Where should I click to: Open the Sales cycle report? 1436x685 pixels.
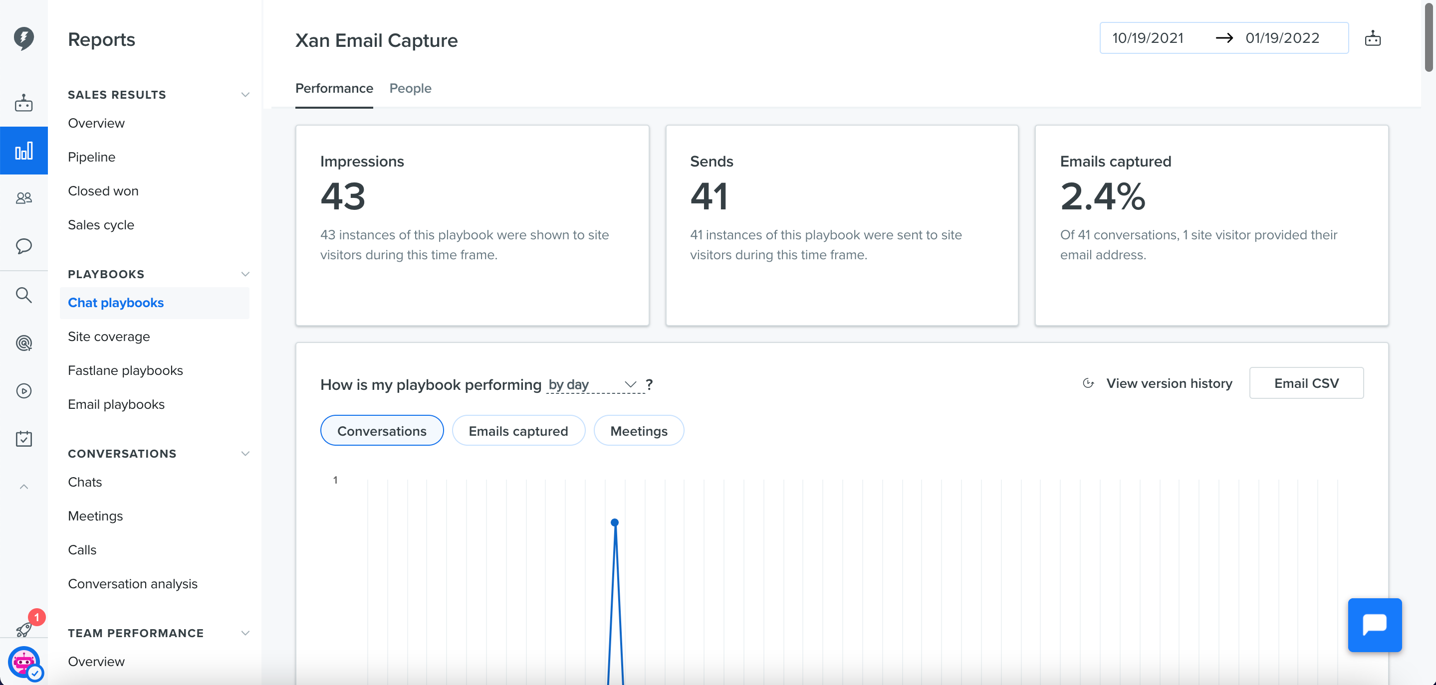tap(101, 225)
